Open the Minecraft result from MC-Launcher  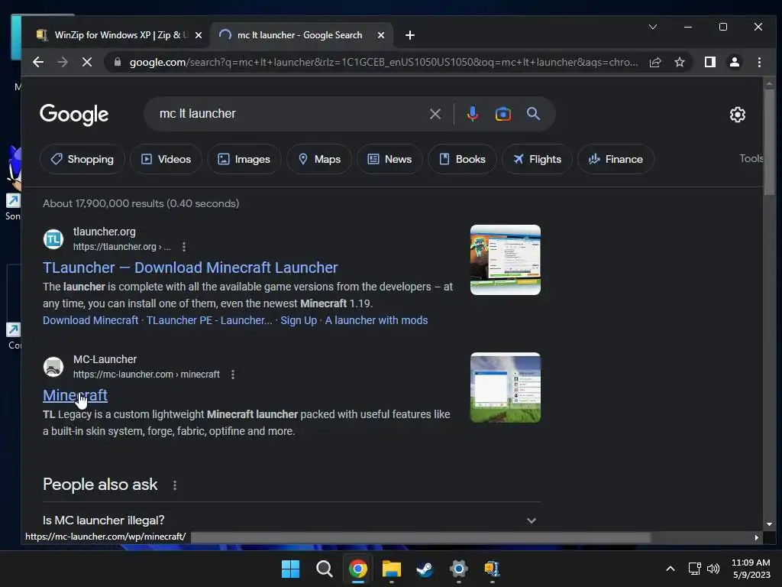coord(75,395)
